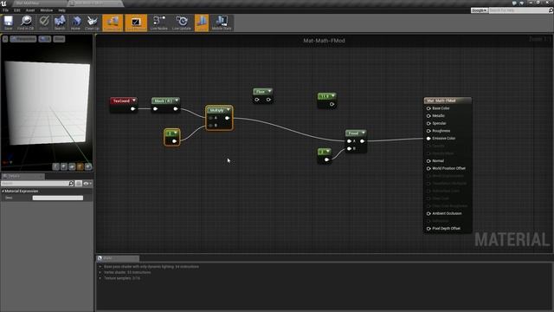Click the TexCoord node output pin
The image size is (554, 312).
click(x=132, y=109)
